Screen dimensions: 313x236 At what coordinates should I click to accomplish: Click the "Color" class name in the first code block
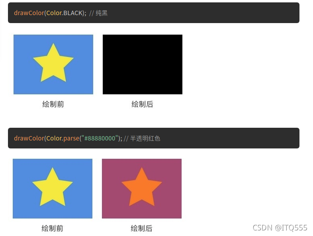[54, 13]
